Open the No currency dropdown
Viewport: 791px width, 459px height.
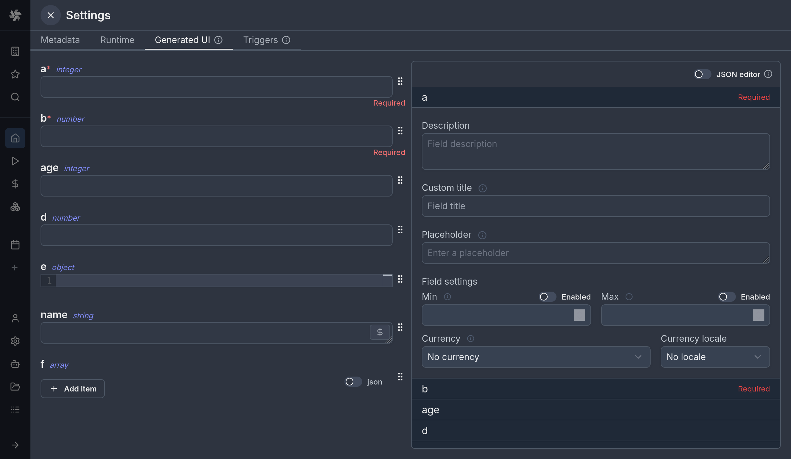click(x=535, y=357)
